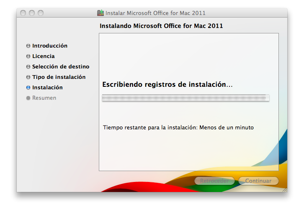Click the Licencia step bullet
This screenshot has height=217, width=304.
click(28, 56)
